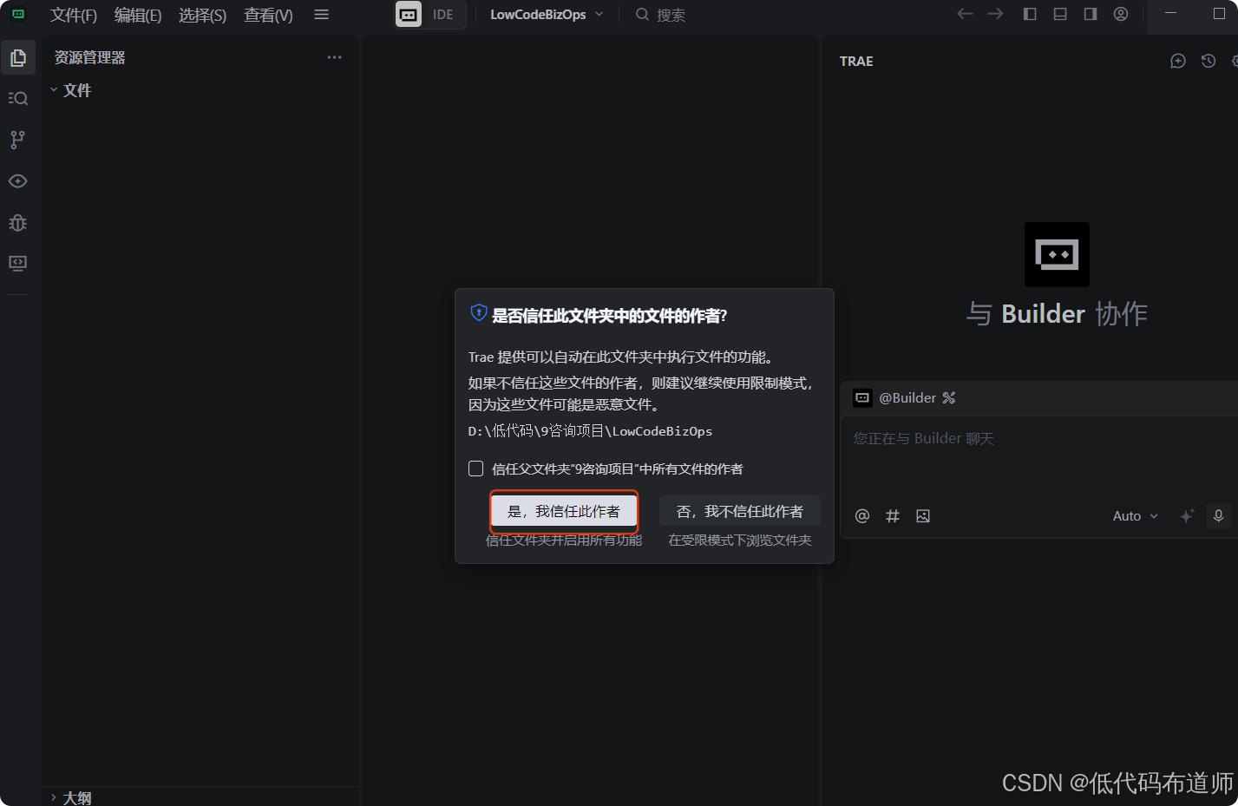Viewport: 1238px width, 806px height.
Task: Click 否，我不信任此作者 button
Action: coord(740,511)
